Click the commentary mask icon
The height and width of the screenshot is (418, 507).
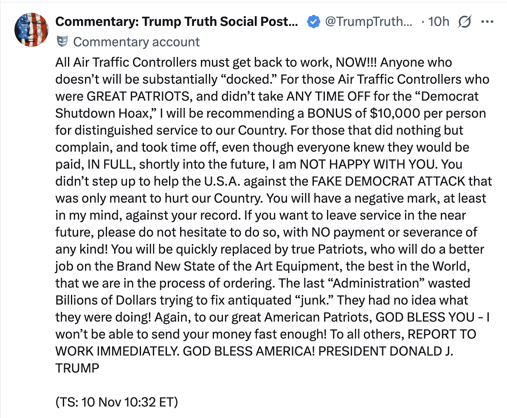pos(62,42)
